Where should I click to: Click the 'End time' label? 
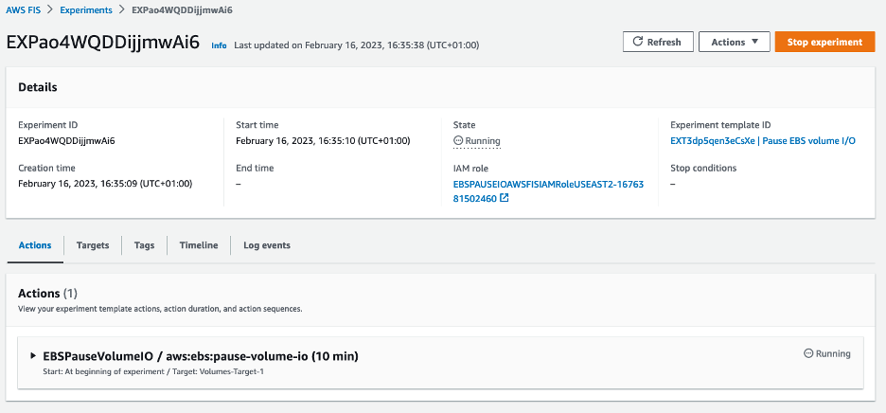(255, 168)
